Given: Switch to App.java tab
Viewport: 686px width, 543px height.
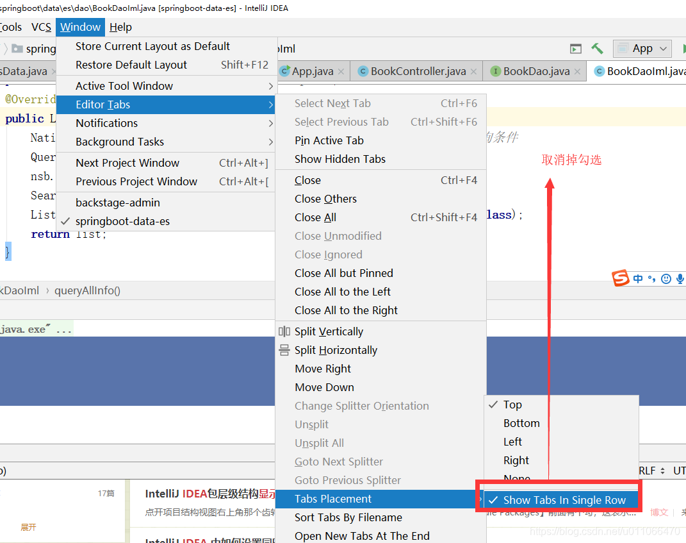Looking at the screenshot, I should [x=313, y=71].
